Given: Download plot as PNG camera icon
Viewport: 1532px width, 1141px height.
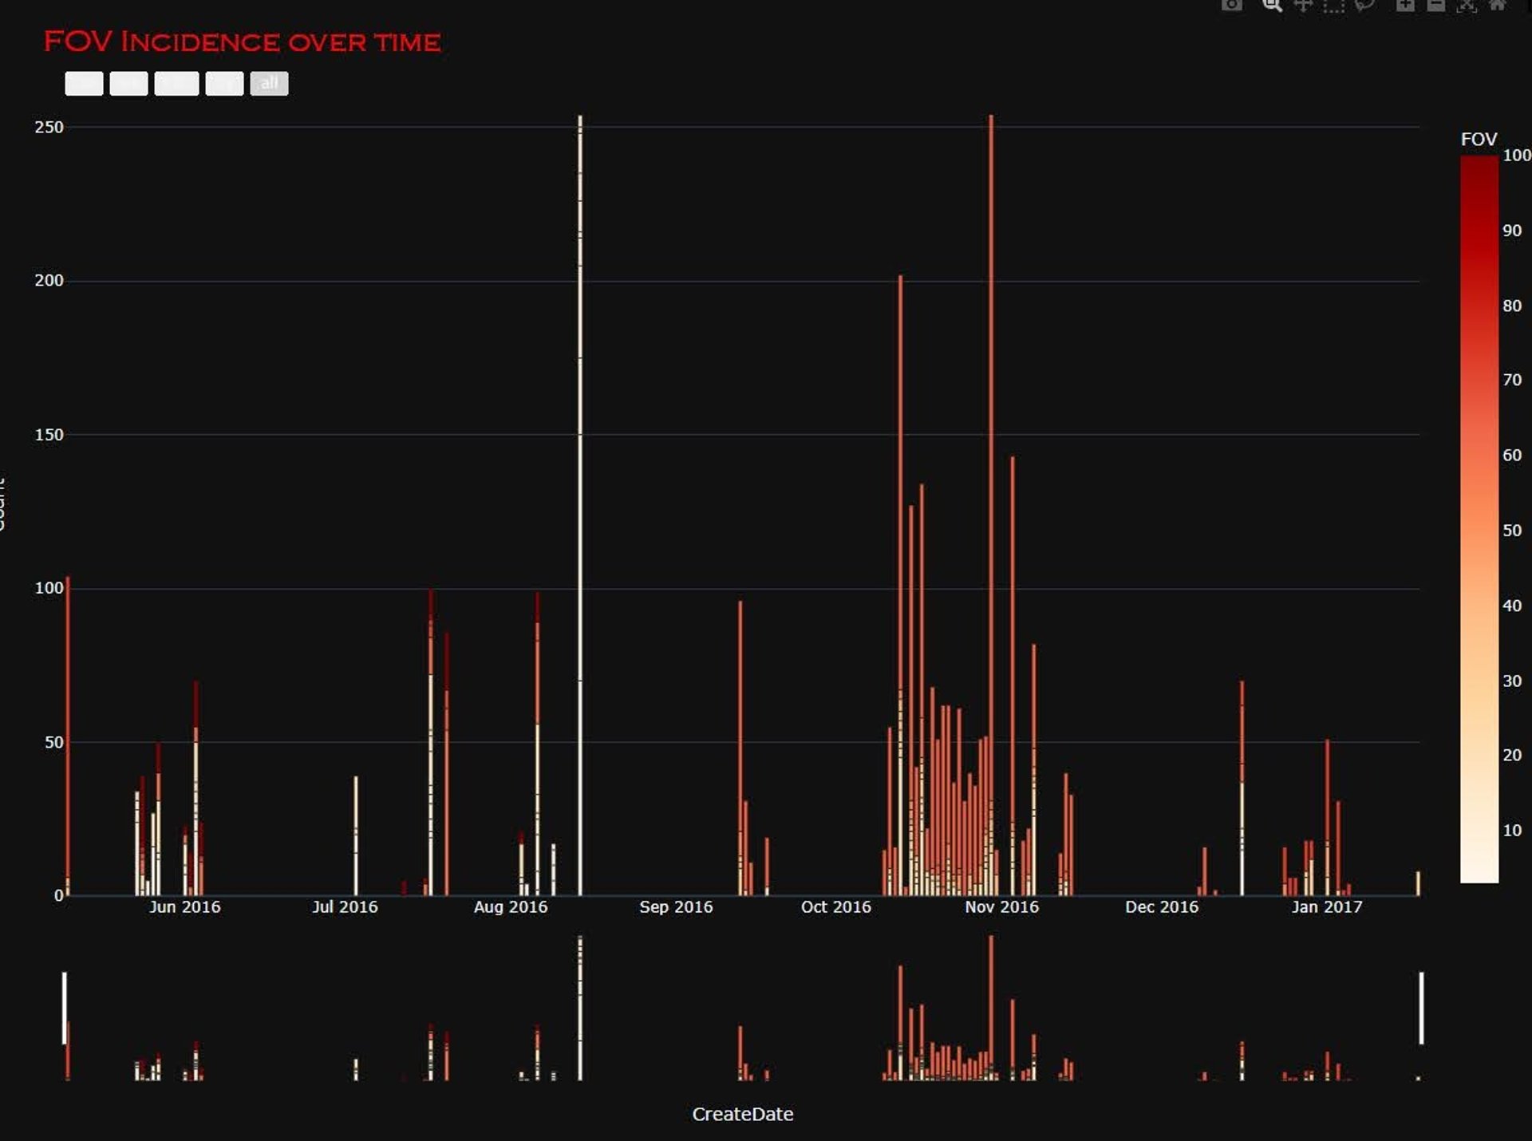Looking at the screenshot, I should [x=1232, y=5].
